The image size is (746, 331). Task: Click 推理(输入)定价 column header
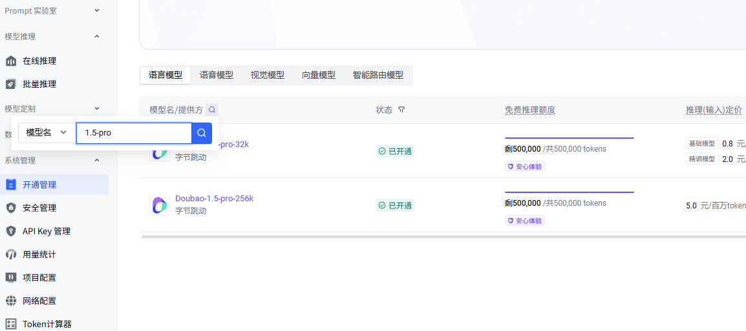point(714,110)
